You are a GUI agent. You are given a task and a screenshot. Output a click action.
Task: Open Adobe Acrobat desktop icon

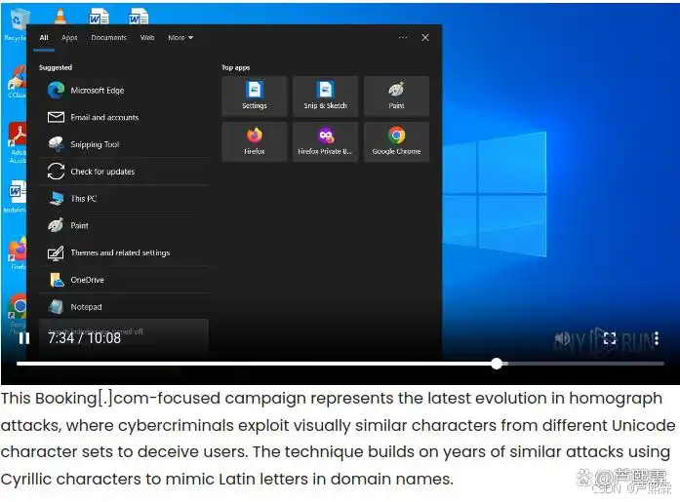coord(18,143)
